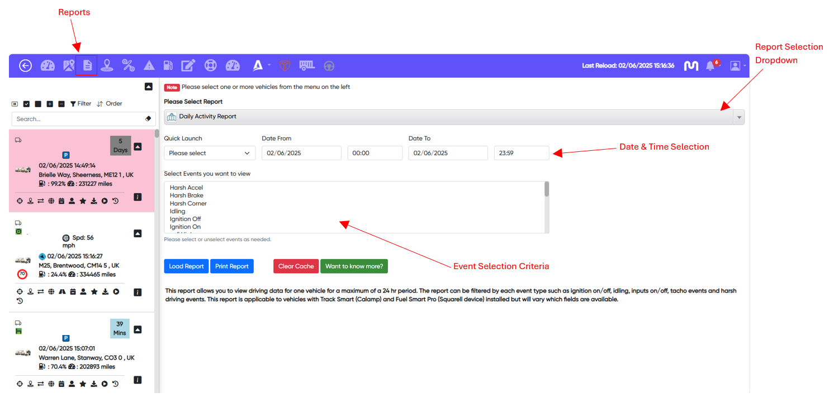Click the notifications bell with the red badge
Image resolution: width=829 pixels, height=397 pixels.
coord(711,65)
